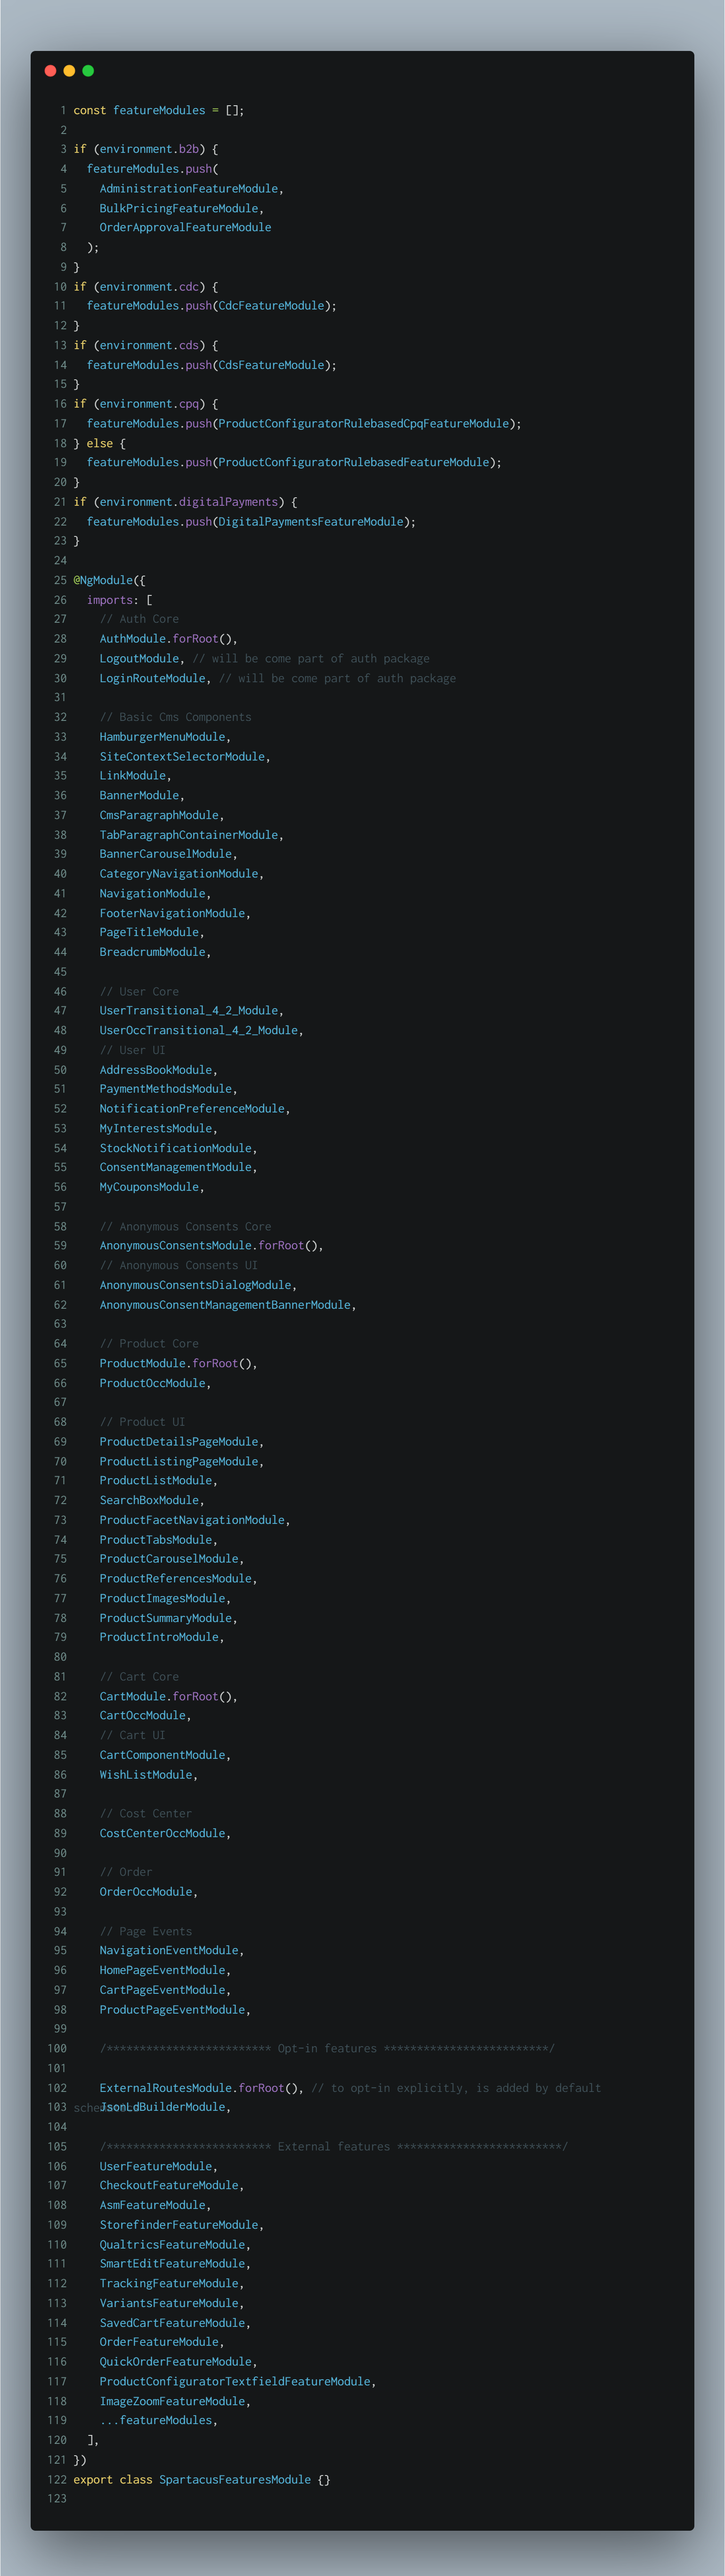Click UserOccTransitional_4_2_Module text

tap(199, 1030)
